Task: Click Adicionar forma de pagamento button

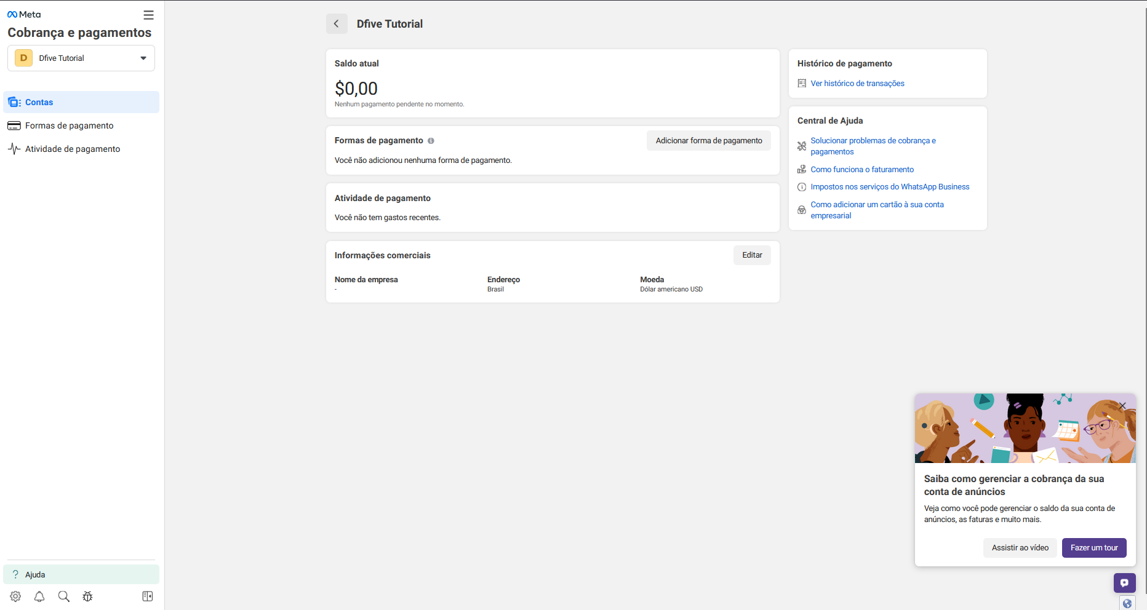Action: pyautogui.click(x=708, y=141)
